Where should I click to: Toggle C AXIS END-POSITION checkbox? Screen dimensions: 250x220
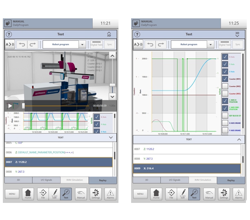click(225, 108)
